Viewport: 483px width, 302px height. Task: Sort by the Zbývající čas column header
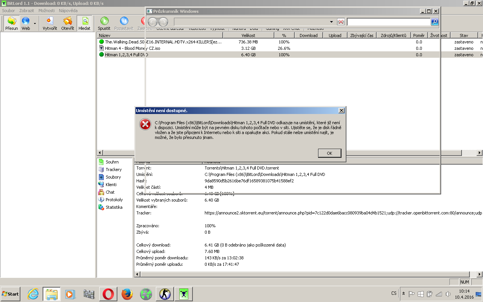pyautogui.click(x=361, y=35)
